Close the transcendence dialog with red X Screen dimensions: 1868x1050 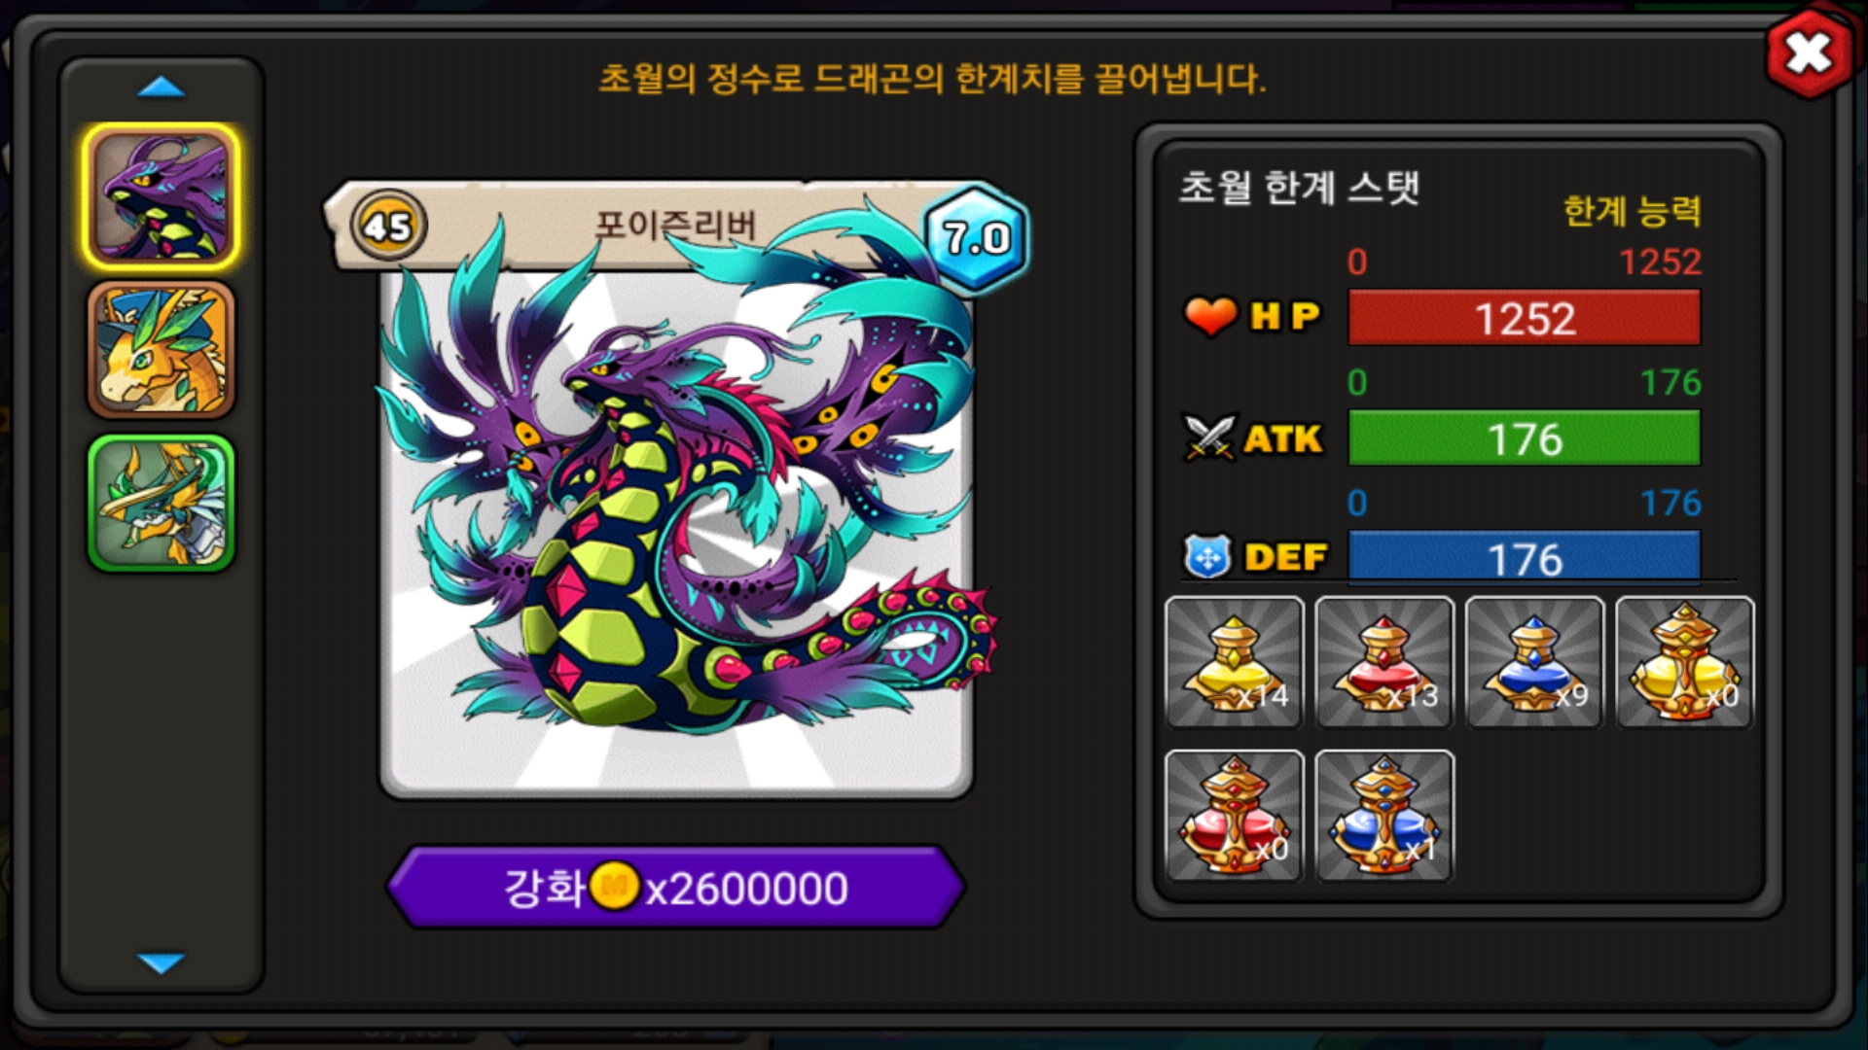coord(1809,53)
